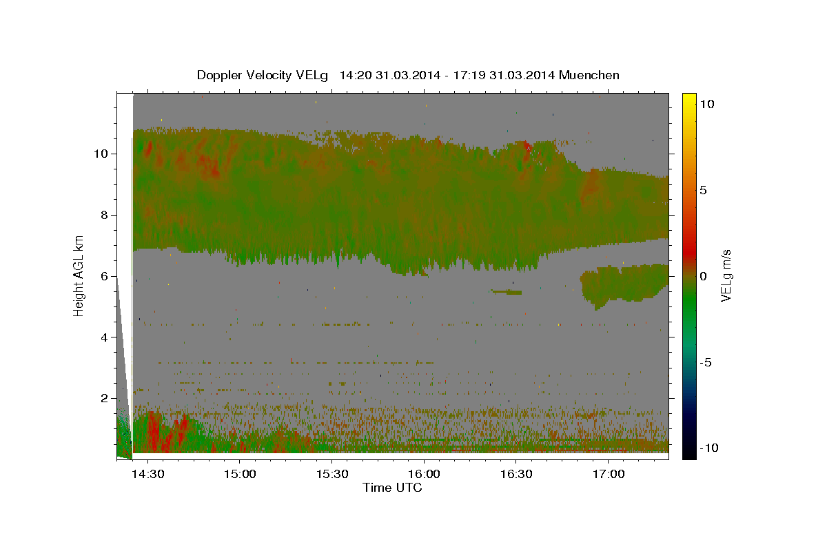Screen dimensions: 827x551
Task: Click the 16:00 time tick label
Action: tap(424, 475)
